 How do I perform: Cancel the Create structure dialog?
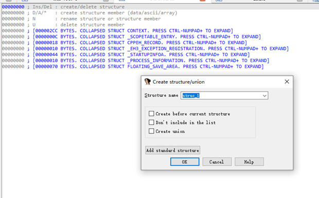tap(217, 162)
